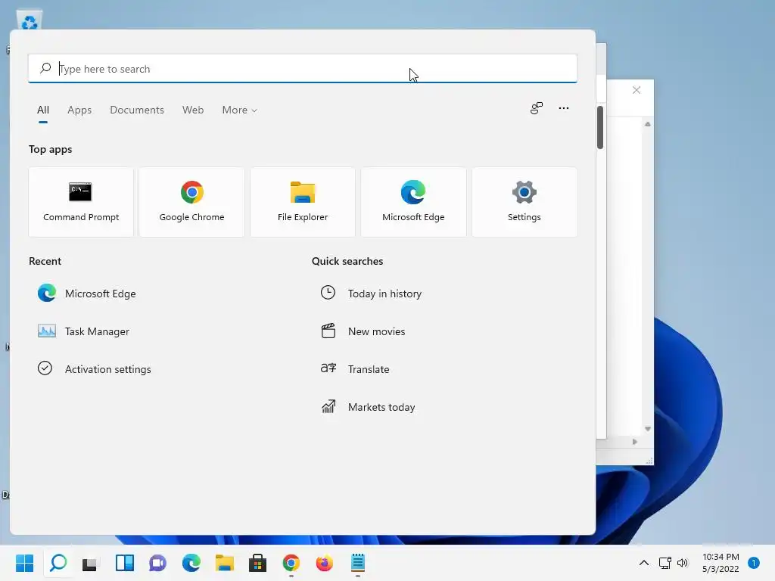This screenshot has width=775, height=581.
Task: Switch to the Apps search tab
Action: [x=79, y=110]
